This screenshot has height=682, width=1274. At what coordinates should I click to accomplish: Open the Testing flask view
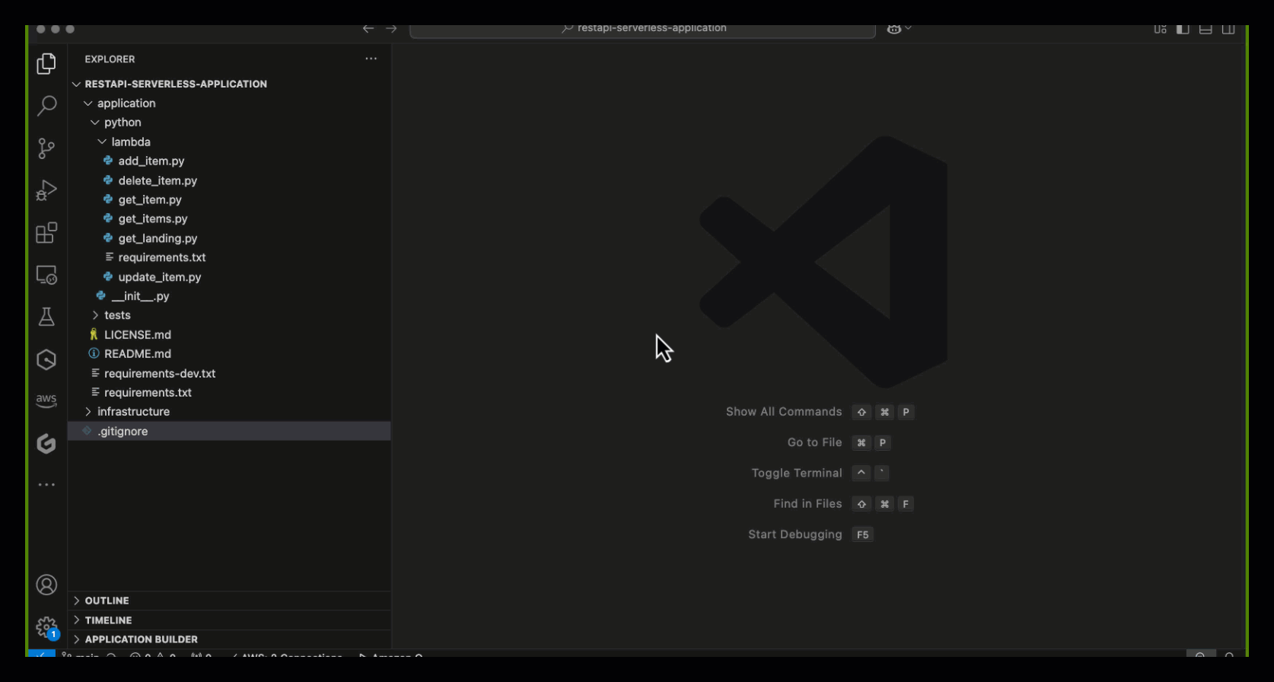coord(46,317)
